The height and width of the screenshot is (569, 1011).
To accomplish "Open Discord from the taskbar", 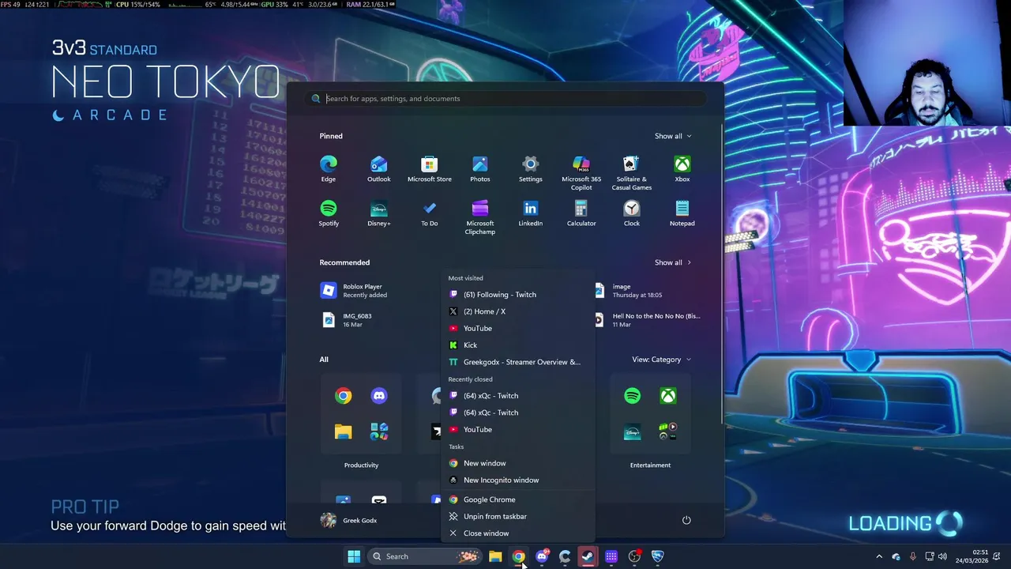I will tap(542, 556).
